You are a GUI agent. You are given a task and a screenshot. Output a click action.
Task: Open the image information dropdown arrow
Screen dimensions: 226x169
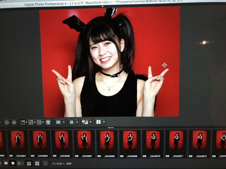104,122
